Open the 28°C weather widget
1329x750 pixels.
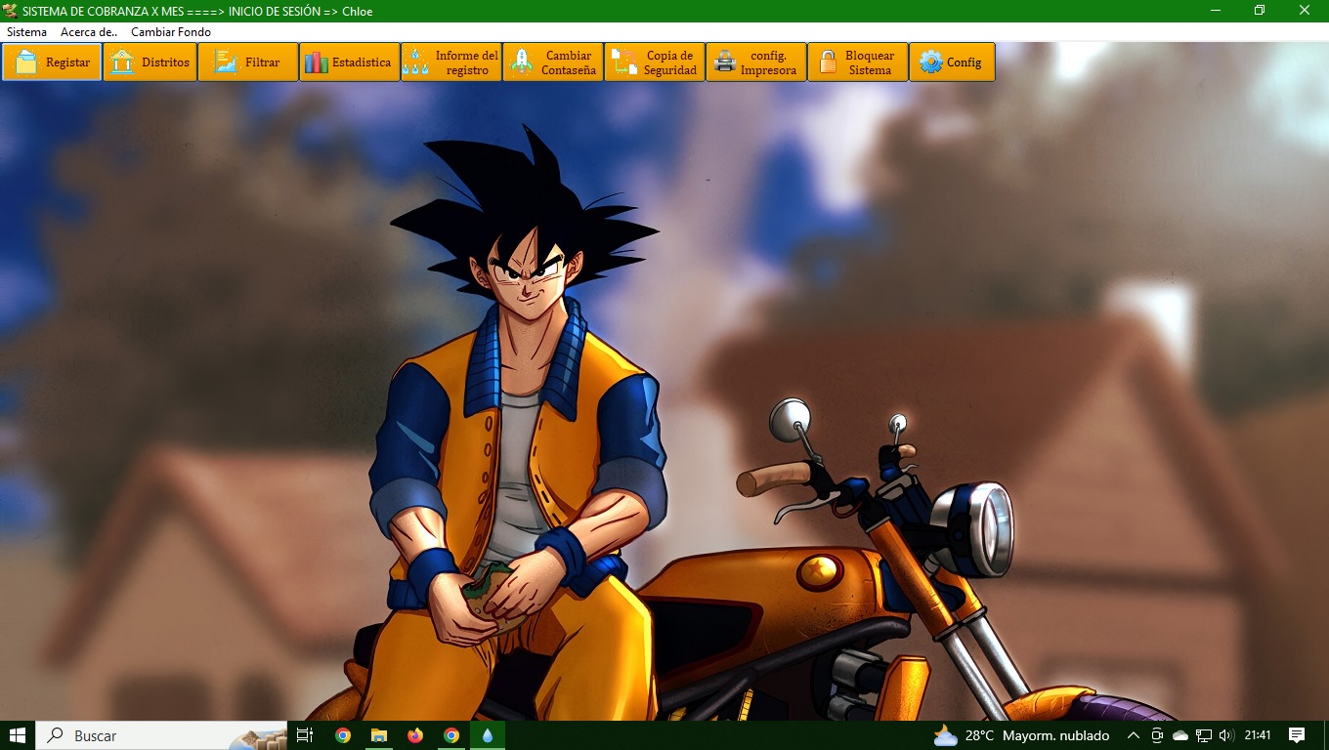pos(1021,735)
